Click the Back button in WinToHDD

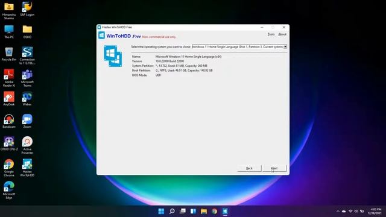point(249,168)
